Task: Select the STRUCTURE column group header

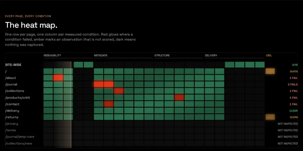Action: 162,56
